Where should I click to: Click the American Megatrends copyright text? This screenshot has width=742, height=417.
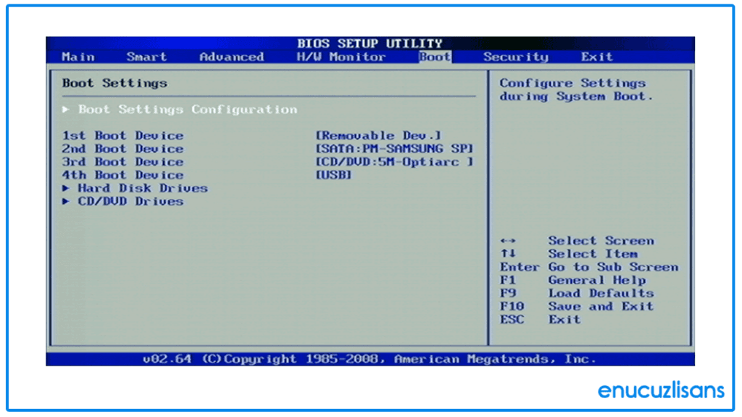(x=370, y=358)
